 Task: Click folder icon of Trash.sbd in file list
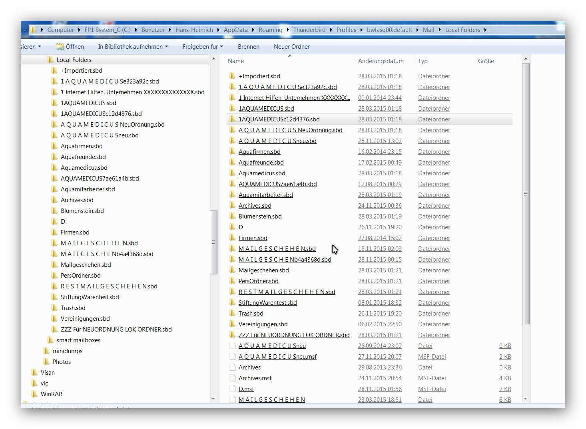coord(232,313)
